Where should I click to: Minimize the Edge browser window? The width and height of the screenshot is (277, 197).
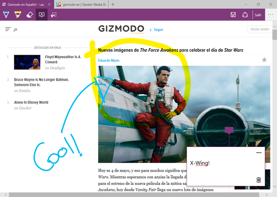[246, 5]
